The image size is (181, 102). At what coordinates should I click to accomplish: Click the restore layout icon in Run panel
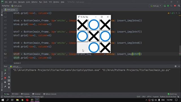click(x=5, y=82)
